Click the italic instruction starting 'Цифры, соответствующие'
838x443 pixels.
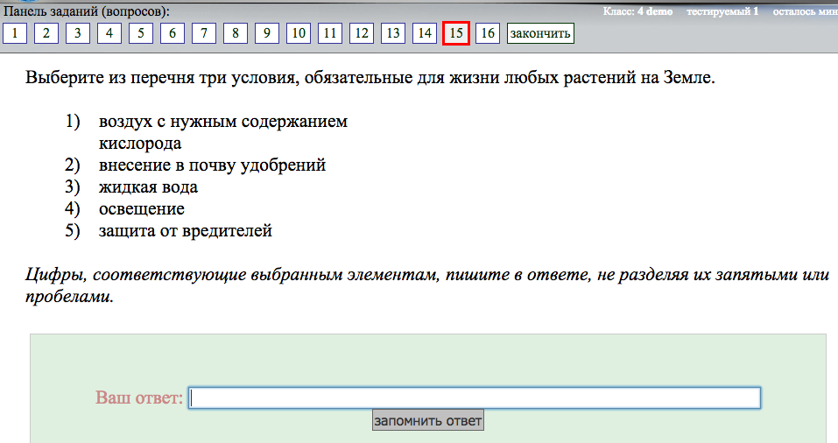(x=427, y=285)
